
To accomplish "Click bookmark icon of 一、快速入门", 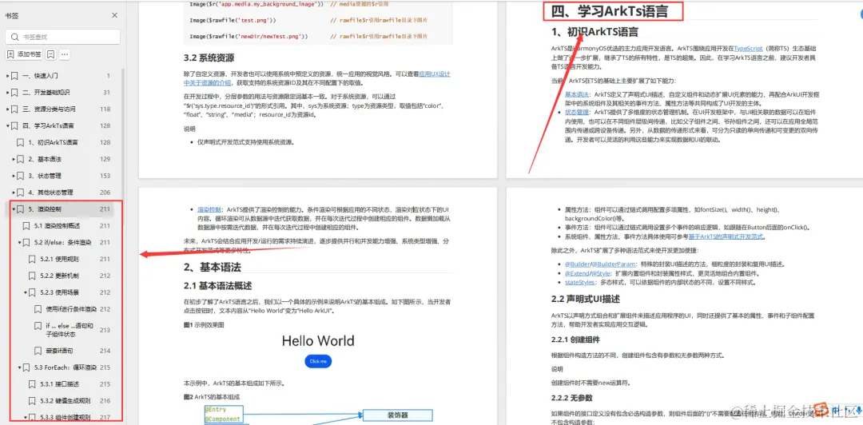I will coord(14,75).
